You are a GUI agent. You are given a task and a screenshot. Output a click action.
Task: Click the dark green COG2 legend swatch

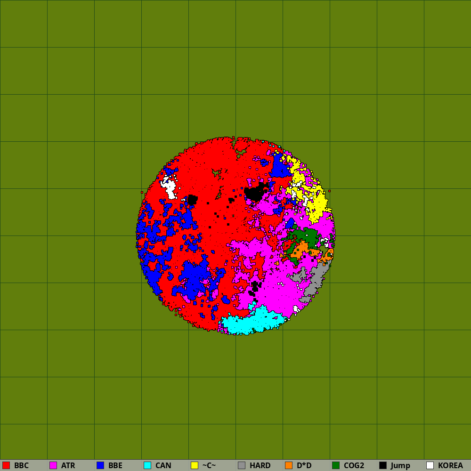[x=336, y=465]
